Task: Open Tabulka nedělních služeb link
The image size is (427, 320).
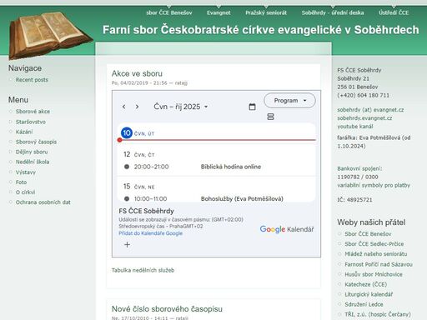Action: 143,270
